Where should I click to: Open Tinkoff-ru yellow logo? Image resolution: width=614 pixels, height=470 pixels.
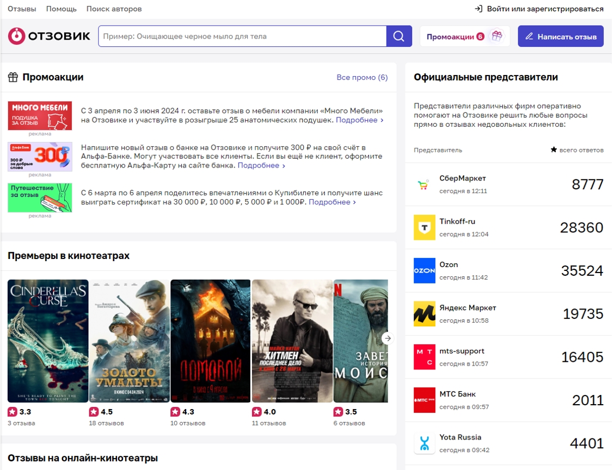(425, 227)
